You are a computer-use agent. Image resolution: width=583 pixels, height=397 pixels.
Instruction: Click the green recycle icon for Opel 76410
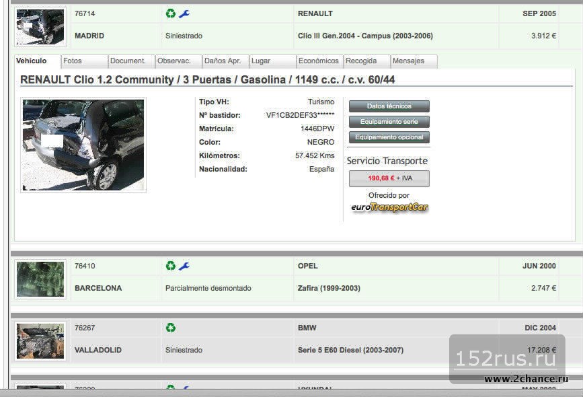171,266
